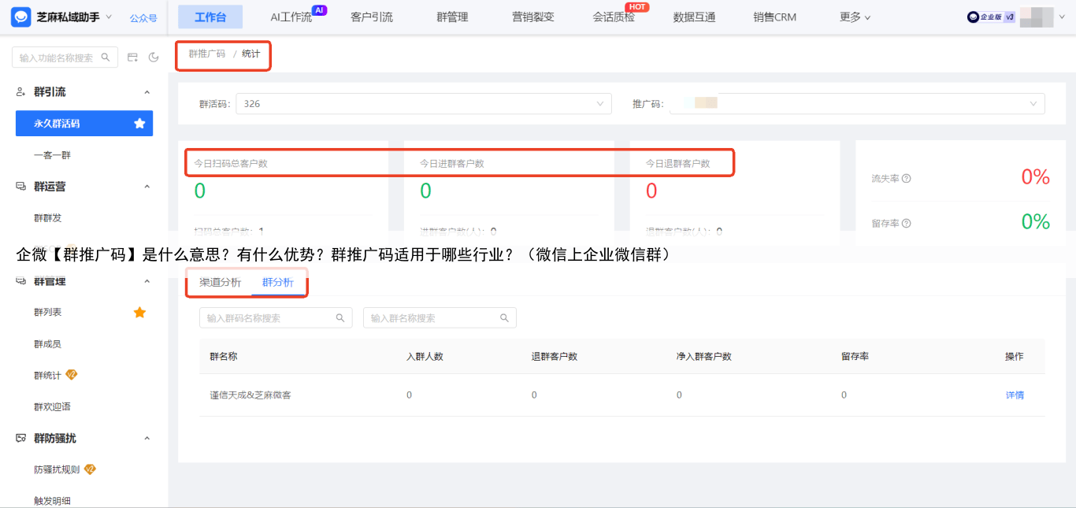The image size is (1076, 508).
Task: Open 详情 for 谨信天成&芝麻微客
Action: pyautogui.click(x=1015, y=395)
